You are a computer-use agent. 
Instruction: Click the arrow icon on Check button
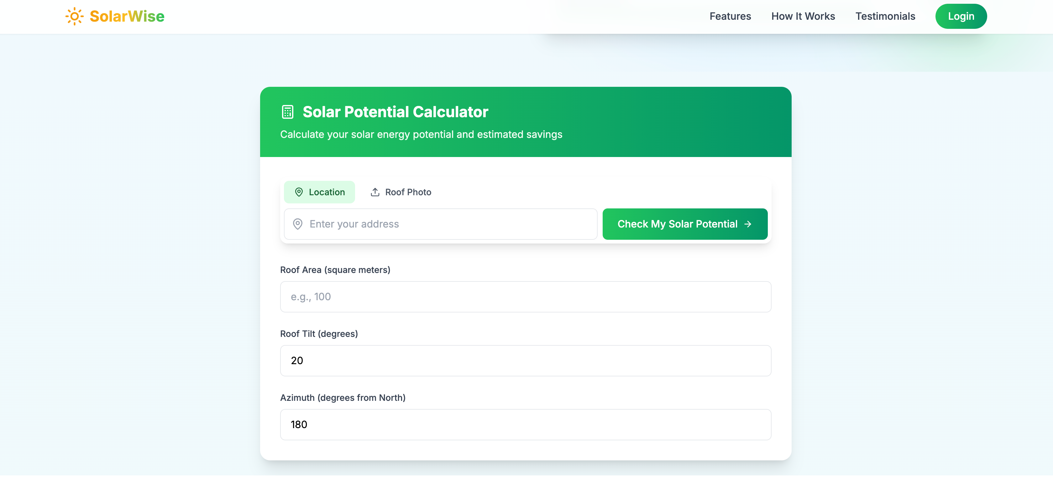pos(748,224)
